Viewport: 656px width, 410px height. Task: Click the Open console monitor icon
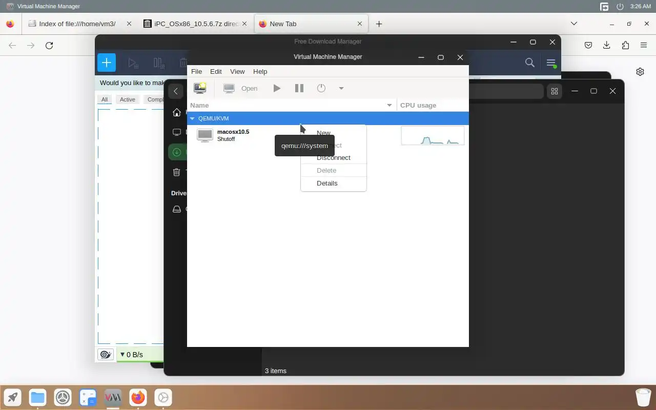coord(229,88)
